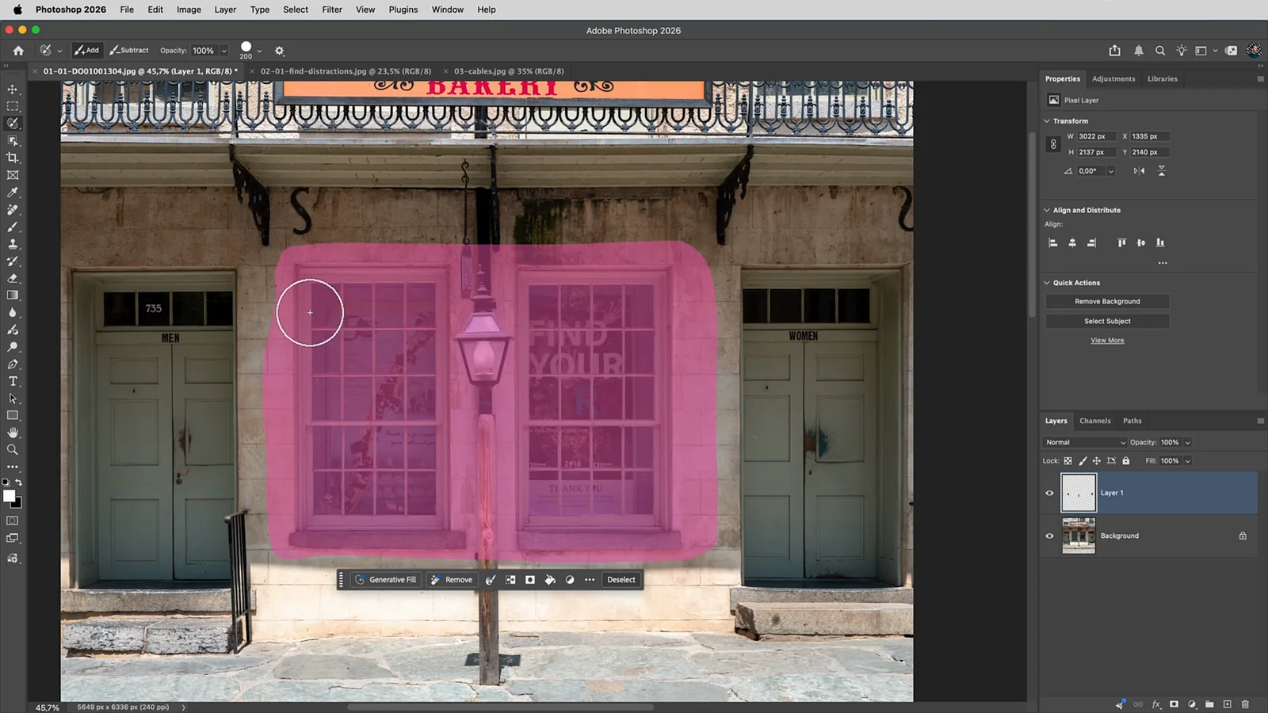Toggle lock all for the layer
The image size is (1268, 713).
[x=1126, y=461]
